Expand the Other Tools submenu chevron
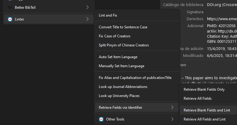This screenshot has height=125, width=237. pos(172,119)
